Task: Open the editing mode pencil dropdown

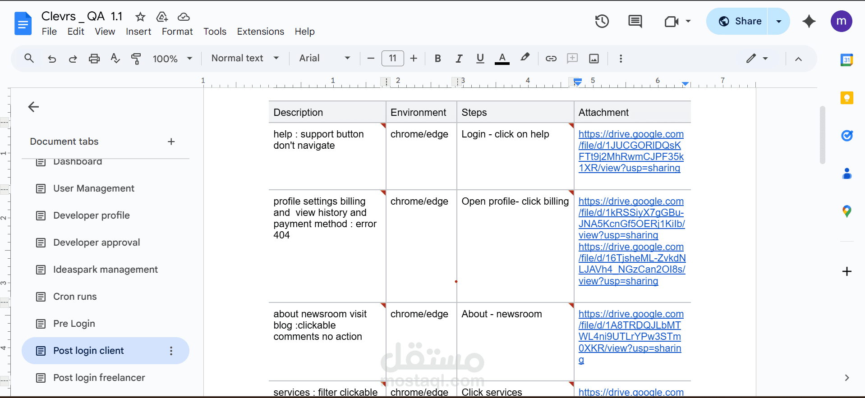Action: coord(757,58)
